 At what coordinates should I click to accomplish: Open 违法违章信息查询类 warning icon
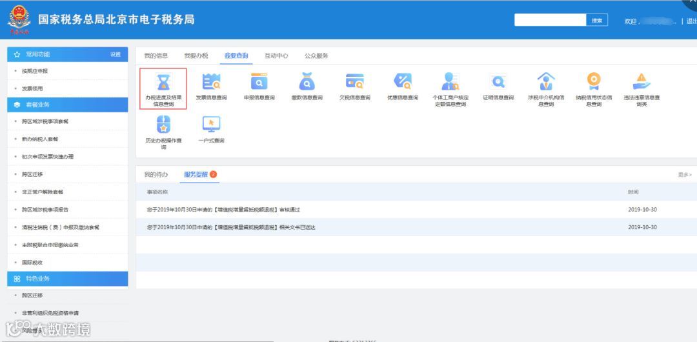point(641,82)
